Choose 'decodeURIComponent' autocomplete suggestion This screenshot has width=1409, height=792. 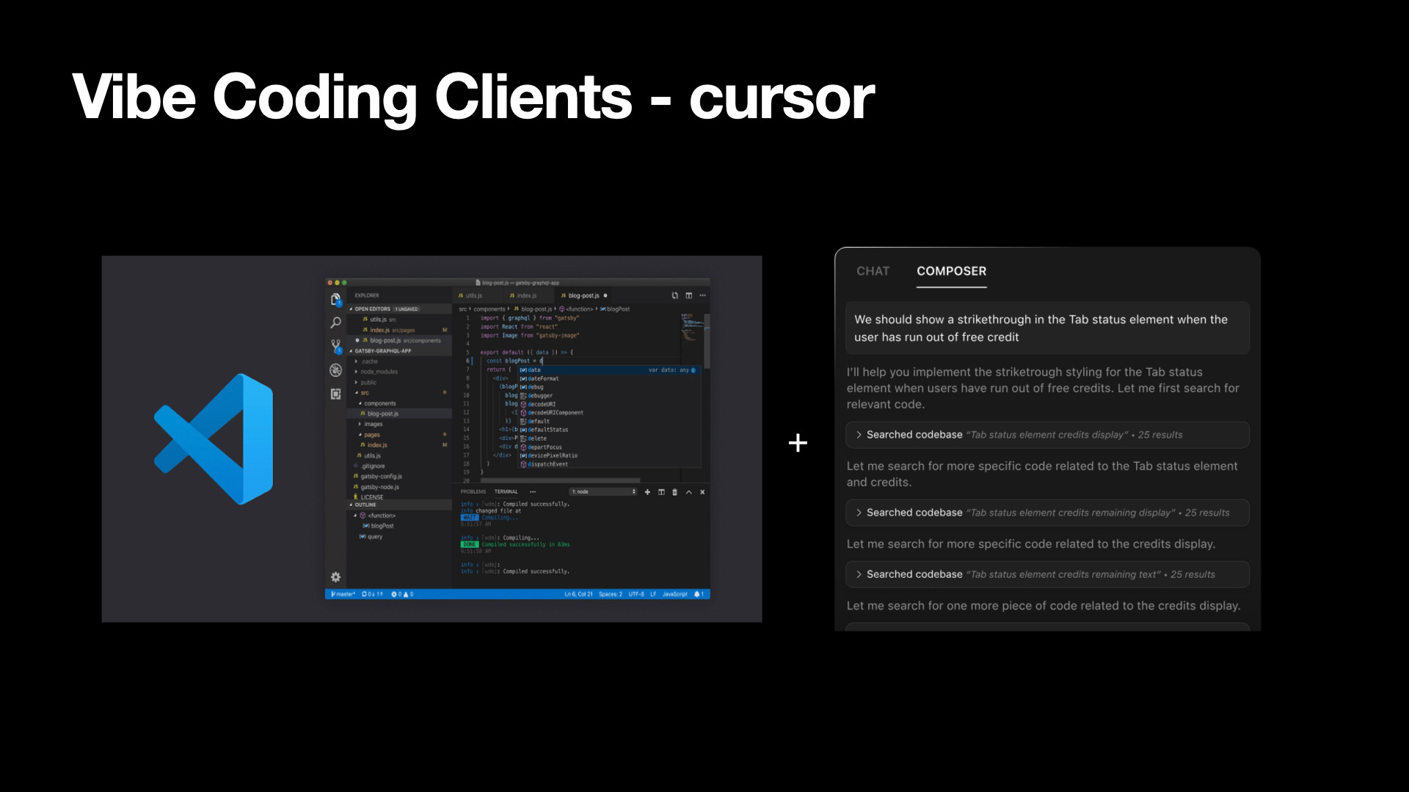coord(609,412)
